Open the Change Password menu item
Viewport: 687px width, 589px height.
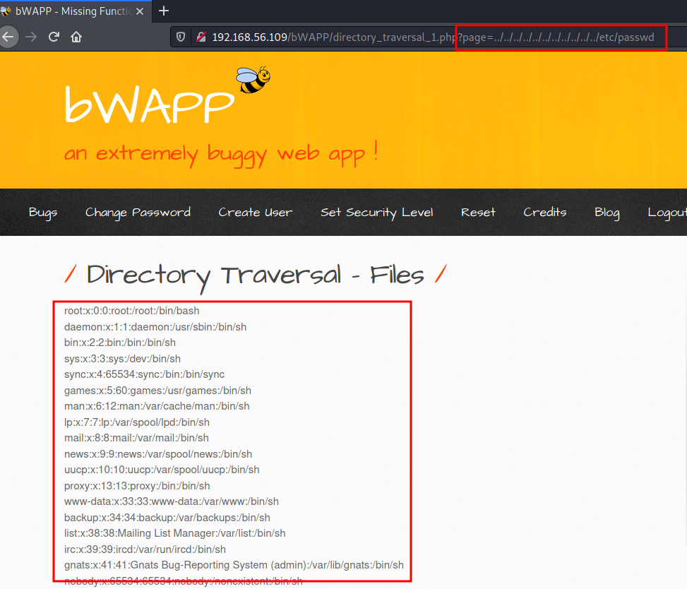(x=138, y=213)
